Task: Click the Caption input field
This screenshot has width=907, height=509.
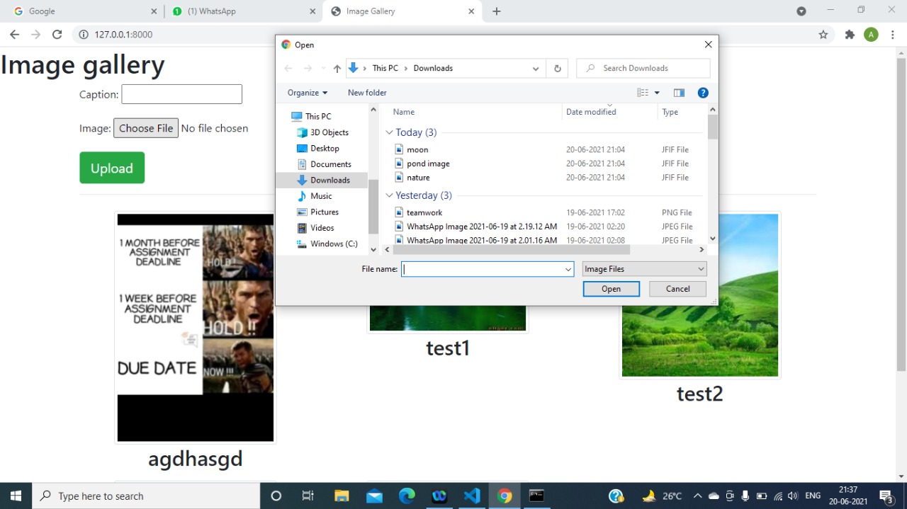Action: coord(181,93)
